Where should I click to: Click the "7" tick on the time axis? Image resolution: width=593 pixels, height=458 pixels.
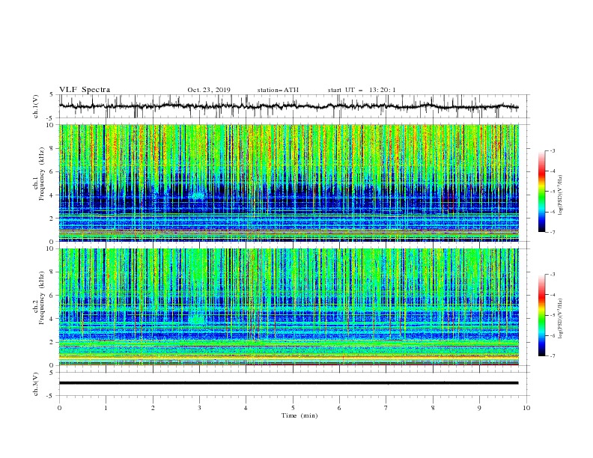tap(386, 408)
